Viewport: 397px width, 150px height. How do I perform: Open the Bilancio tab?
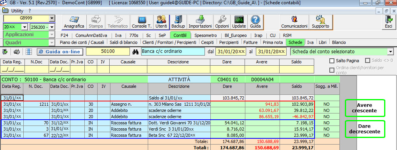pyautogui.click(x=339, y=42)
